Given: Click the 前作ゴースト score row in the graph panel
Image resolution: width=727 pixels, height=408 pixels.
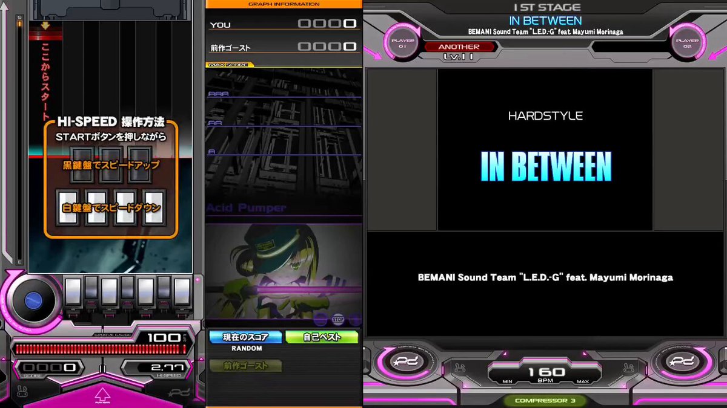Looking at the screenshot, I should tap(284, 47).
